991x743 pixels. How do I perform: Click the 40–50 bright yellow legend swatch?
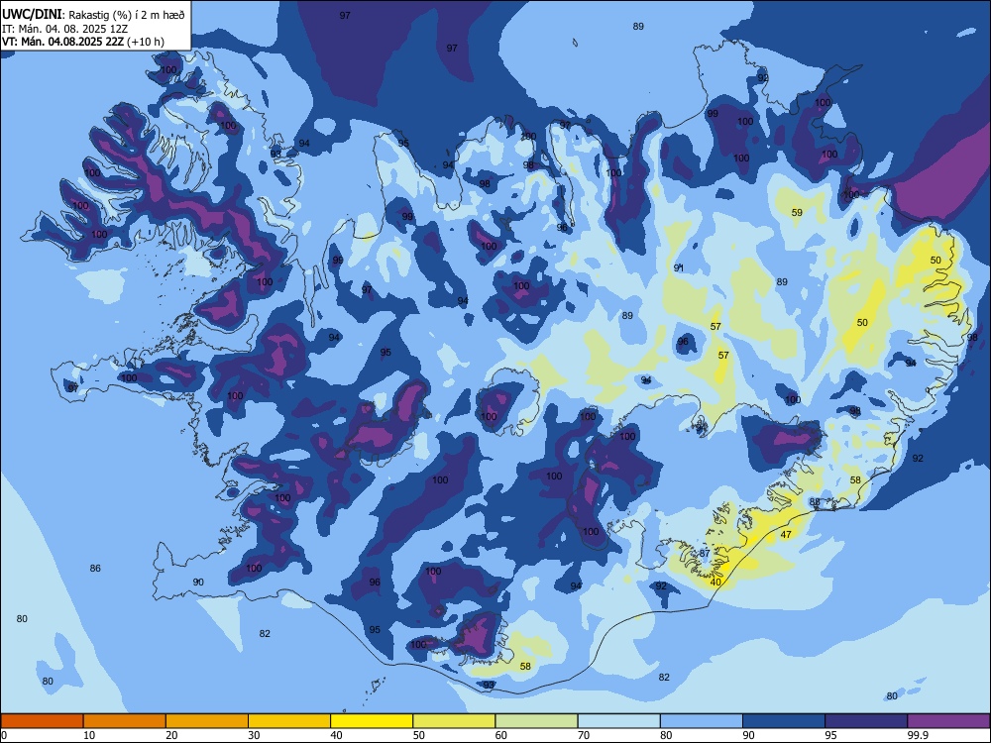coord(372,721)
